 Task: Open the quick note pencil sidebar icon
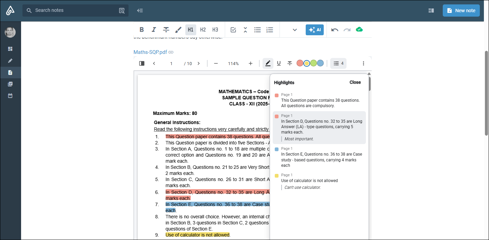tap(10, 61)
